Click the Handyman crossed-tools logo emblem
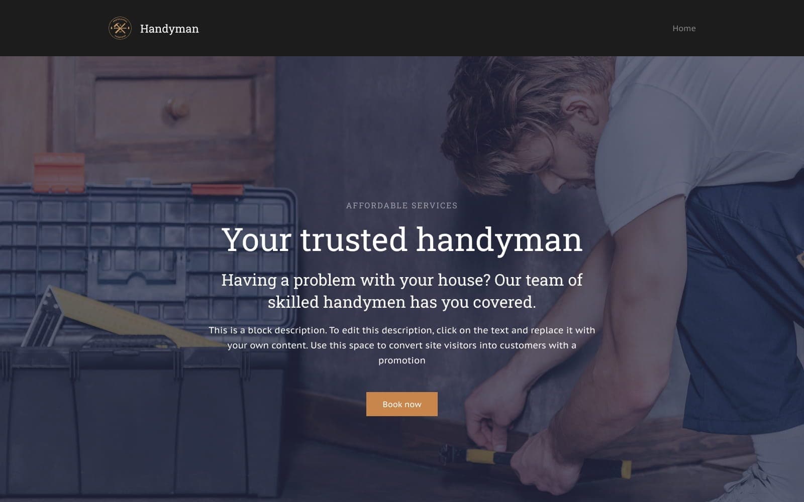804x502 pixels. click(x=120, y=28)
